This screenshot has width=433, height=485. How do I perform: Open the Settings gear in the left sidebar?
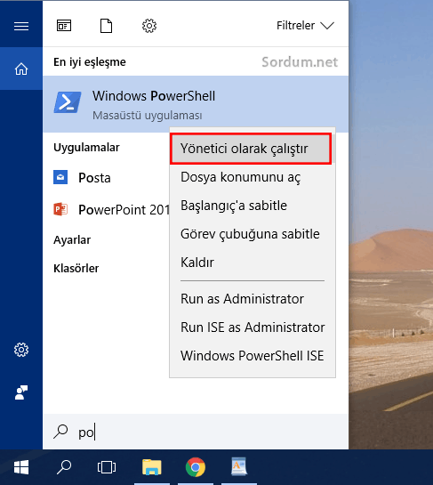point(21,350)
